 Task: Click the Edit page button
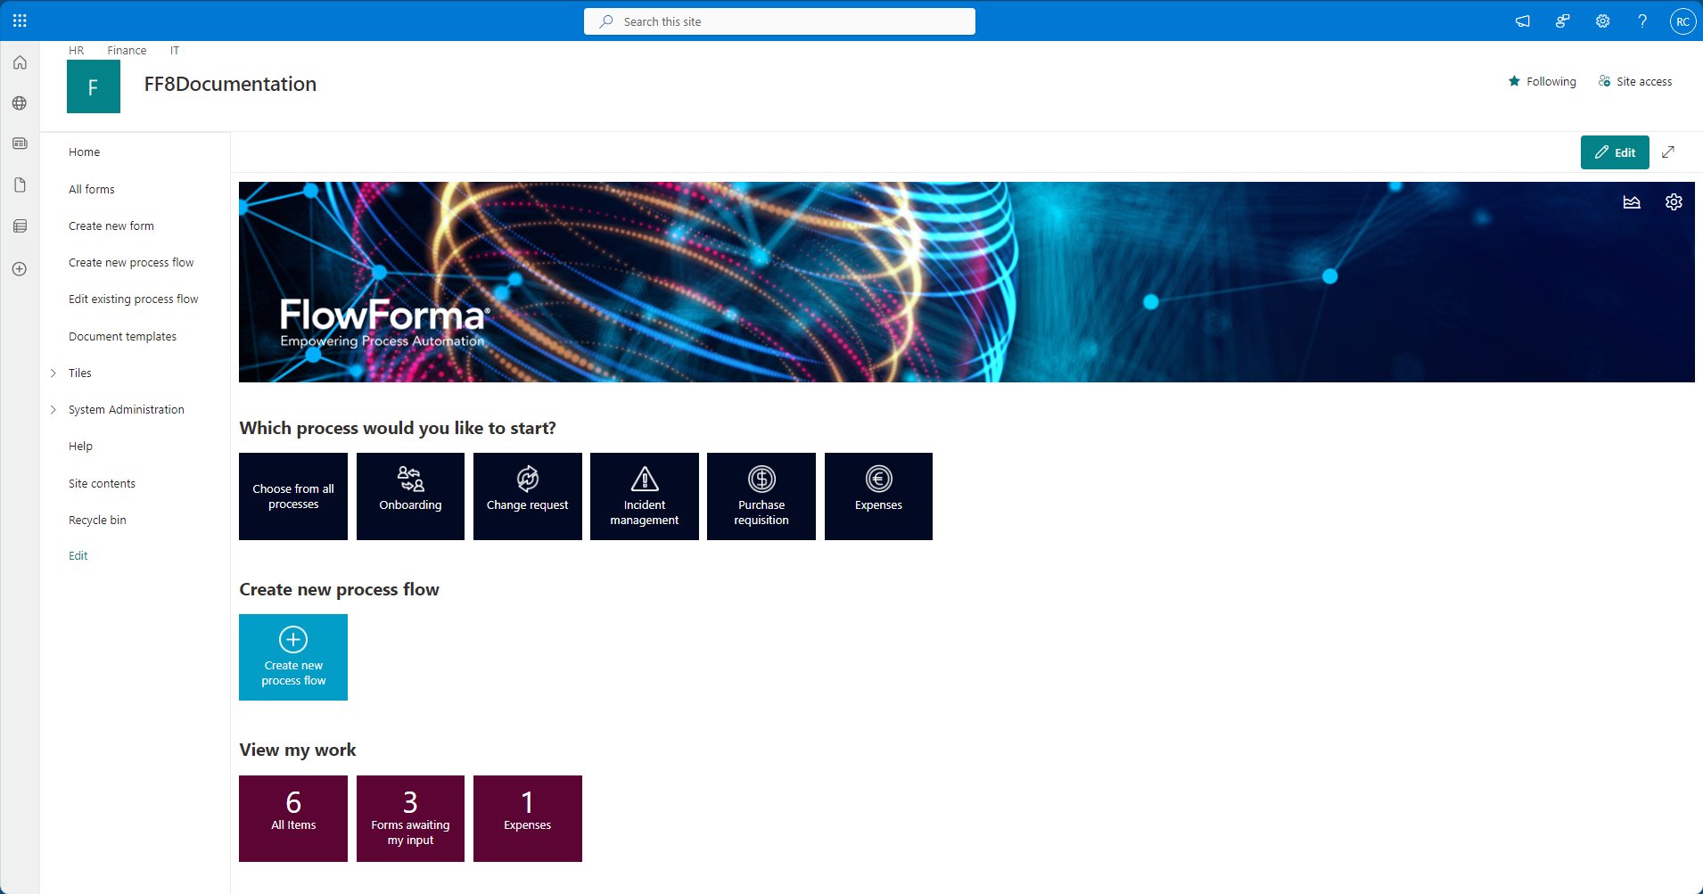1615,152
